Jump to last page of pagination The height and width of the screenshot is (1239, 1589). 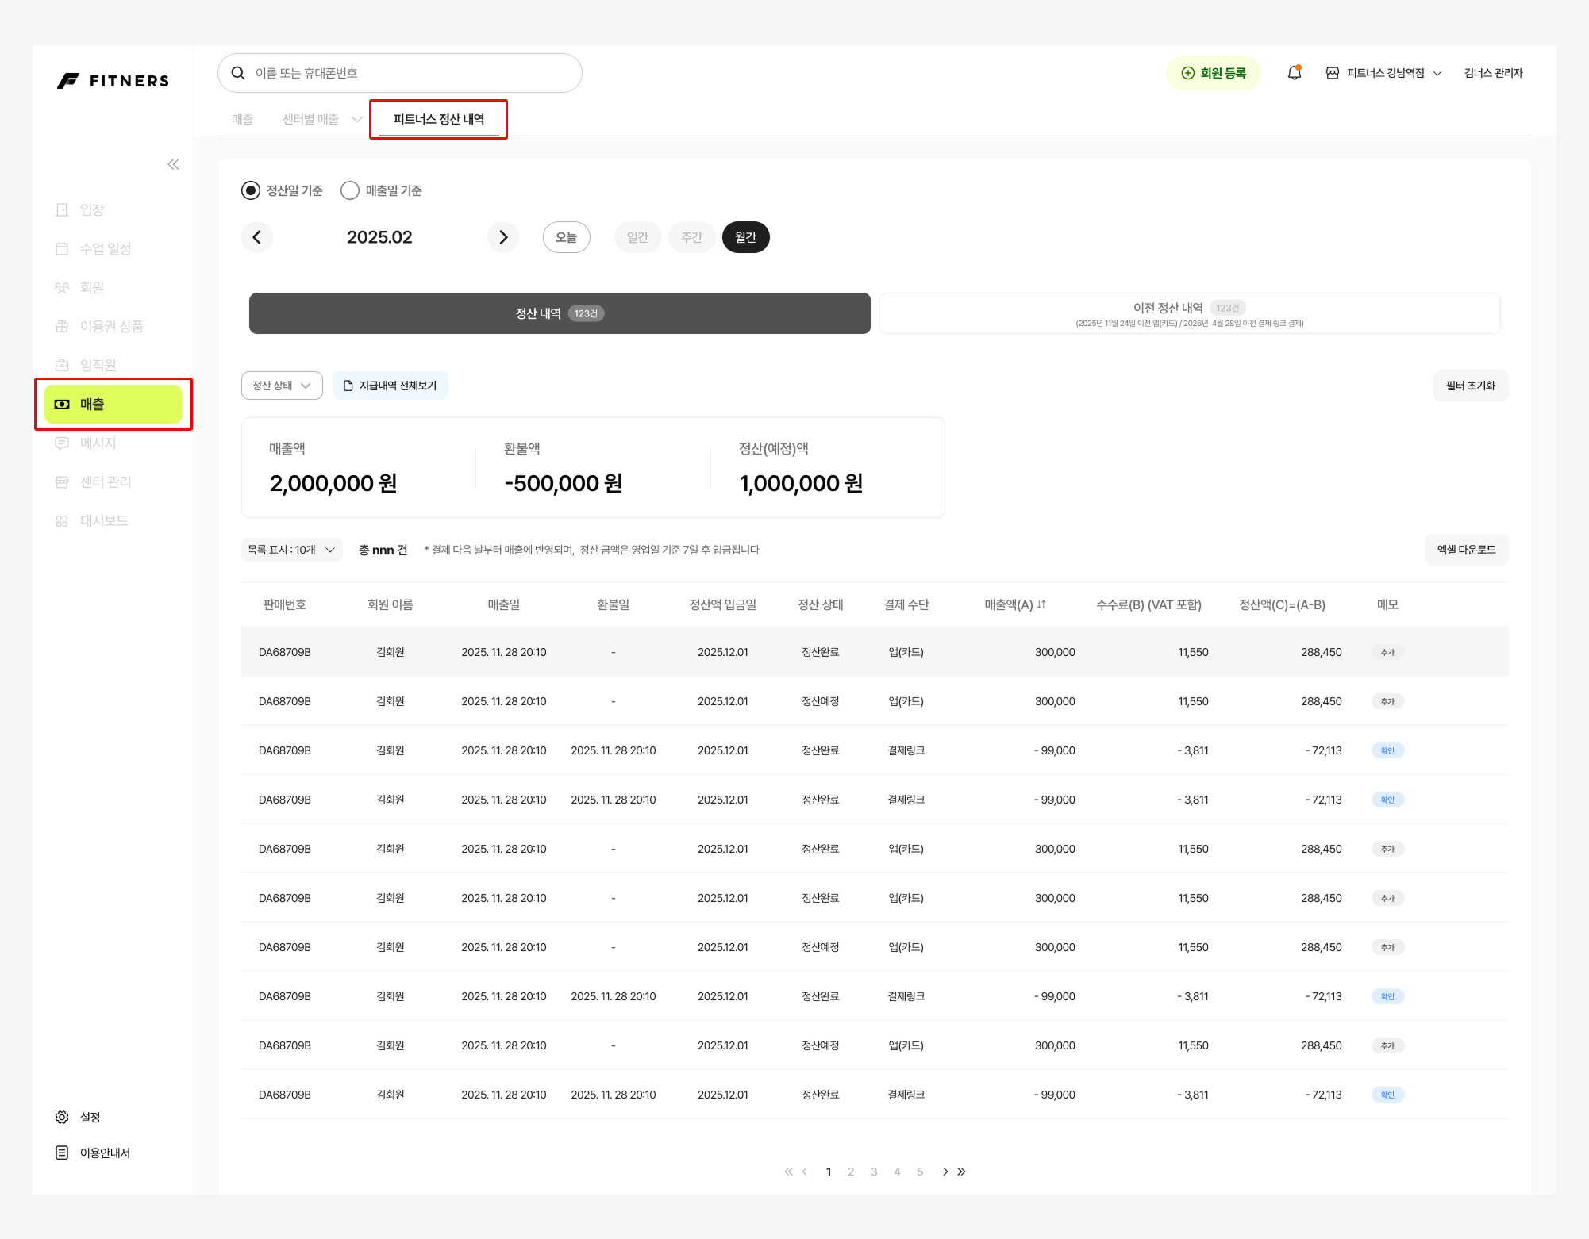(x=961, y=1172)
